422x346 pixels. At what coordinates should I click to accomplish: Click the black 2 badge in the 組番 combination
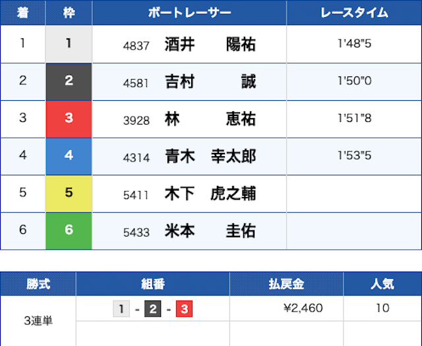click(152, 308)
